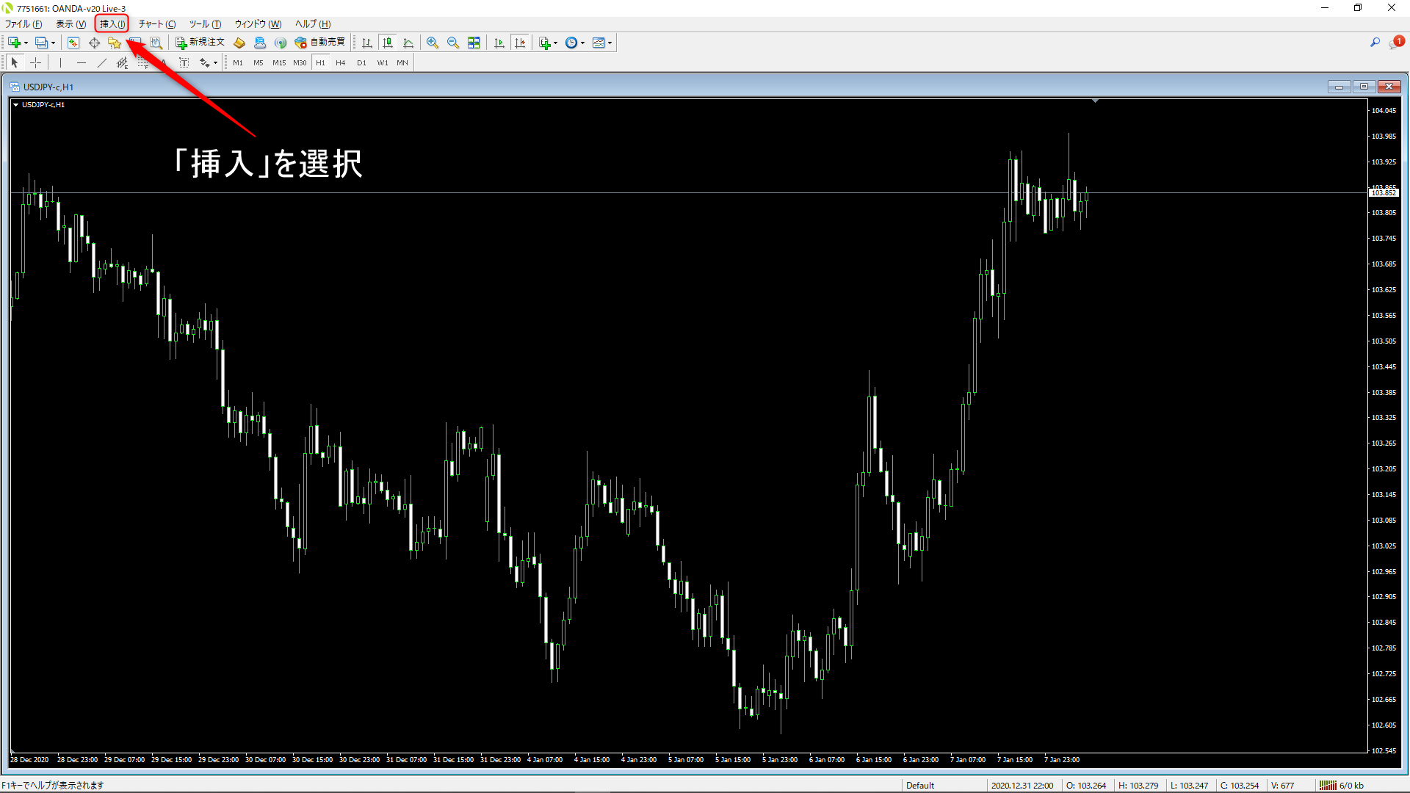Click the chart shift marker triangle
Image resolution: width=1410 pixels, height=793 pixels.
(x=1095, y=101)
